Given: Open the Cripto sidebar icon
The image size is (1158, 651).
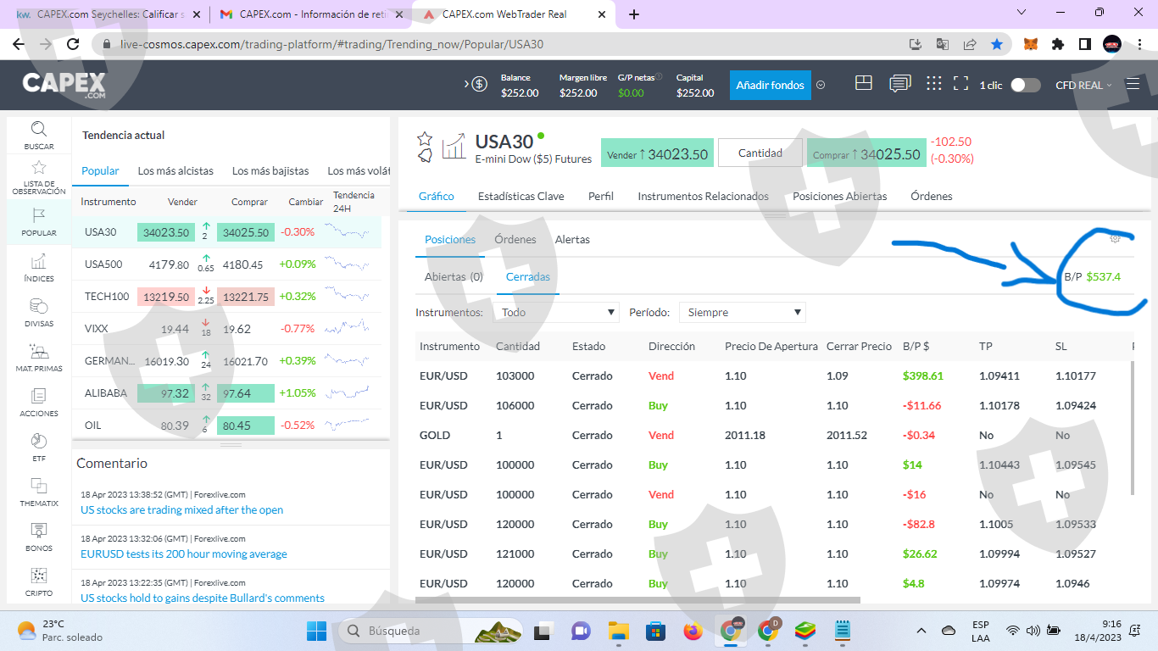Looking at the screenshot, I should [39, 576].
